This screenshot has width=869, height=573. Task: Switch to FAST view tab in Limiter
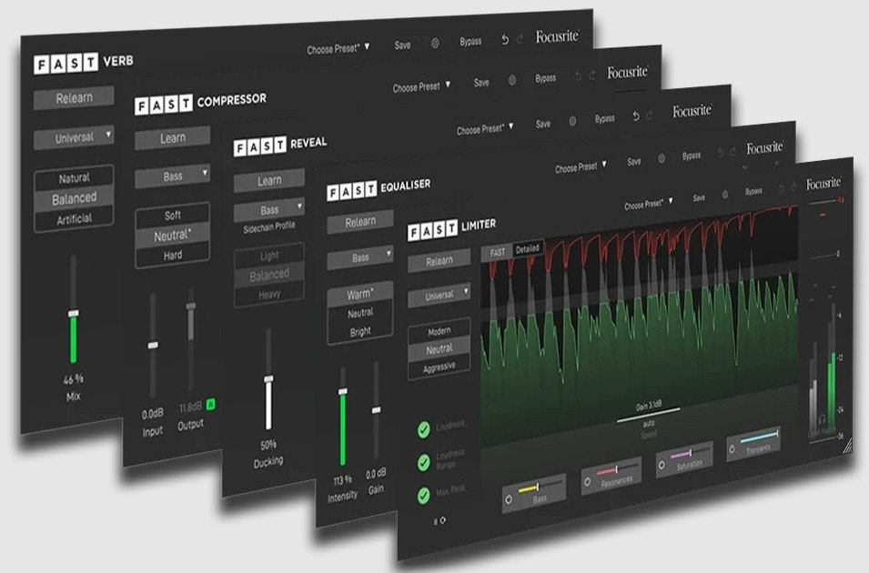[497, 253]
